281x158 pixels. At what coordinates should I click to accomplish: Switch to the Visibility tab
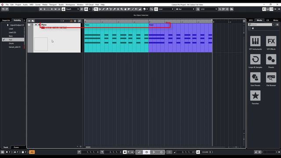pyautogui.click(x=17, y=20)
